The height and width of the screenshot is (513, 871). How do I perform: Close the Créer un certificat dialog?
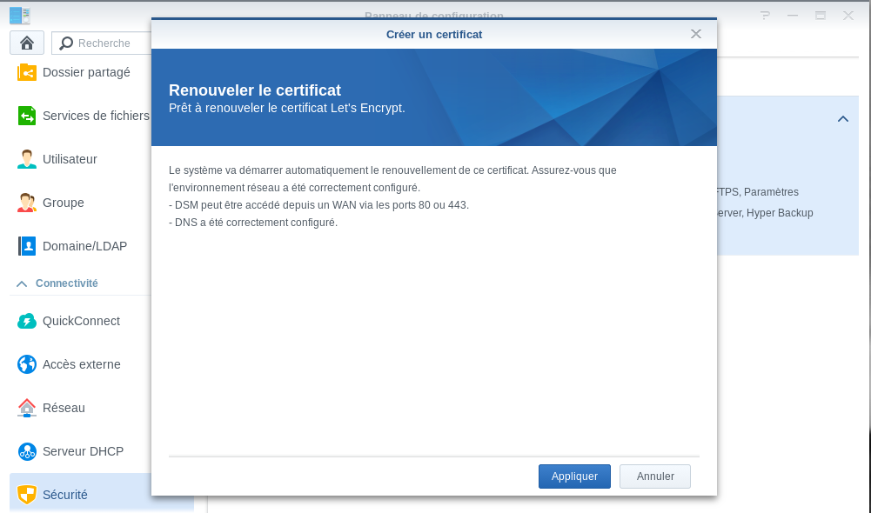pos(695,34)
